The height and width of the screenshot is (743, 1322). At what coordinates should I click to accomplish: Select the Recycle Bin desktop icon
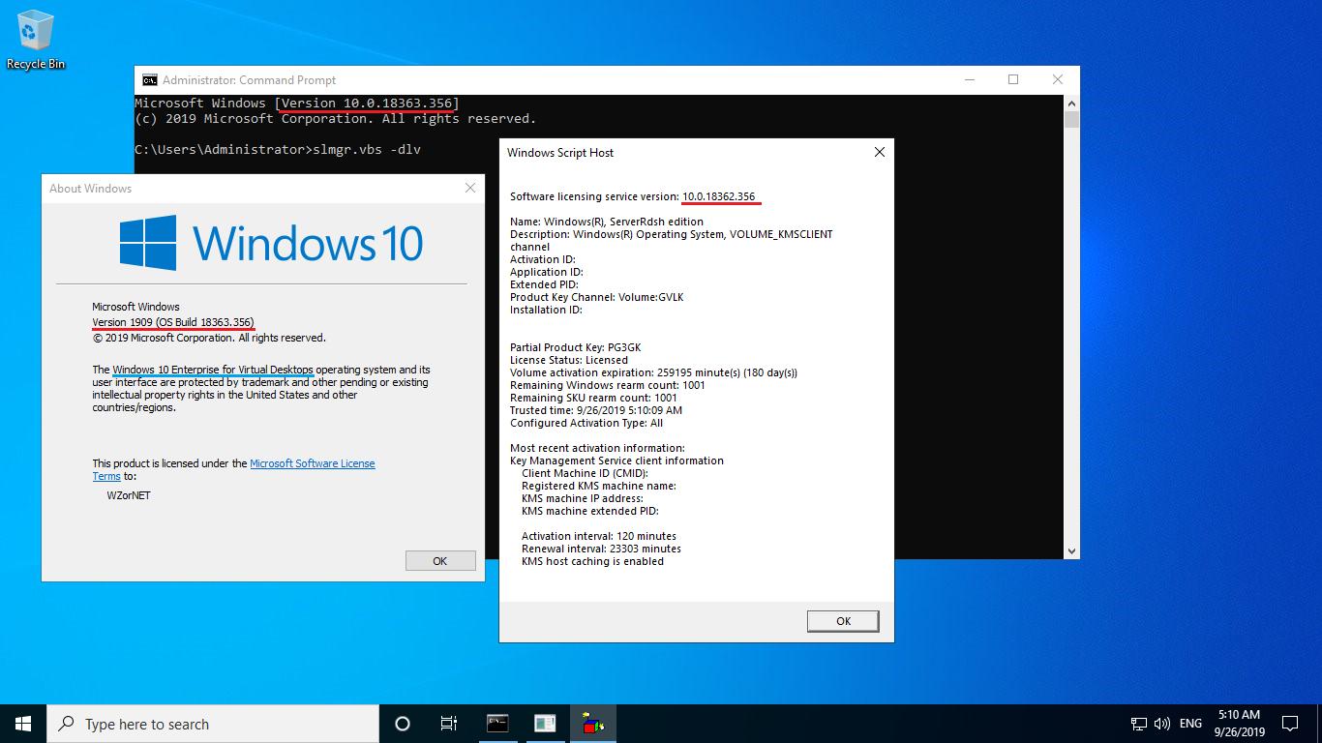pos(36,41)
